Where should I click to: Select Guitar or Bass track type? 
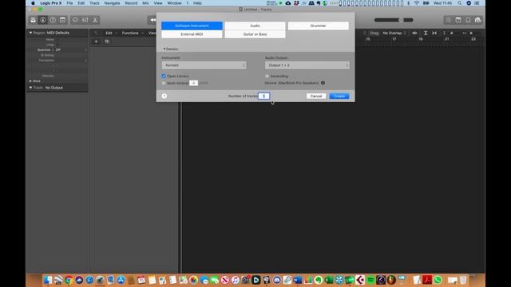coord(255,34)
